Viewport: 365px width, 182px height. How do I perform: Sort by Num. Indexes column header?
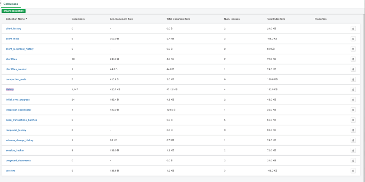point(232,19)
